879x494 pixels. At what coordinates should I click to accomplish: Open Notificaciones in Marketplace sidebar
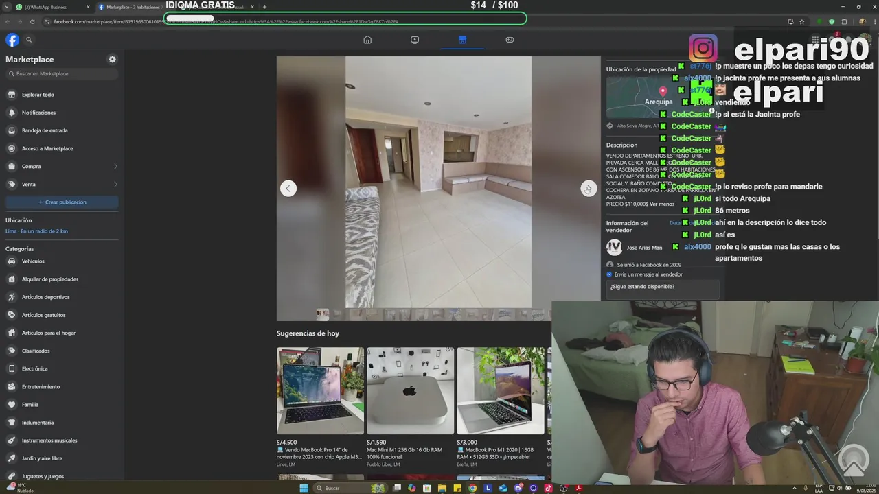62,113
